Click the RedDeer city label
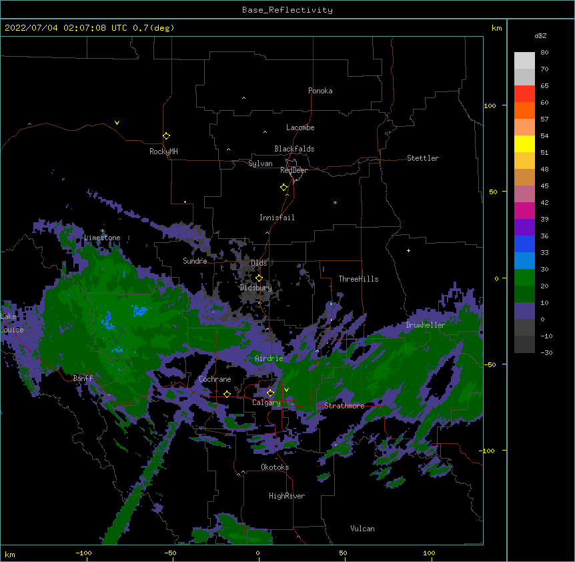 pyautogui.click(x=294, y=170)
